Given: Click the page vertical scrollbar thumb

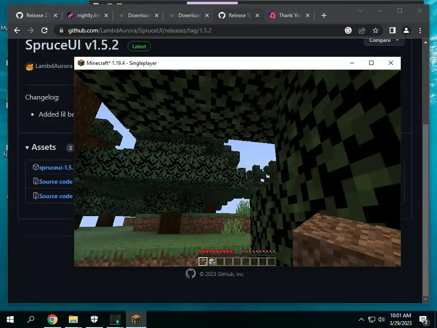Looking at the screenshot, I should tap(425, 210).
